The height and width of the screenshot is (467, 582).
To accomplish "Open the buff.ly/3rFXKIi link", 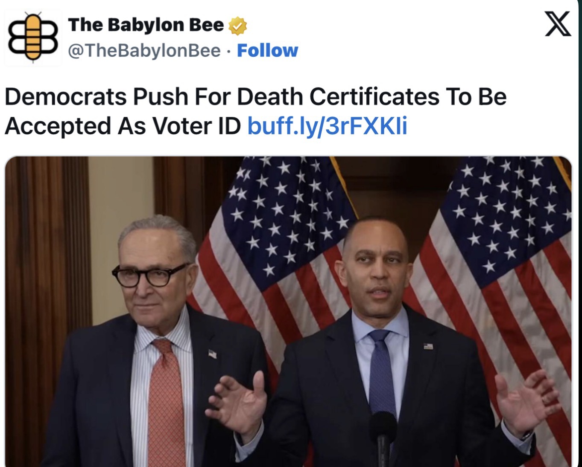I will tap(327, 126).
